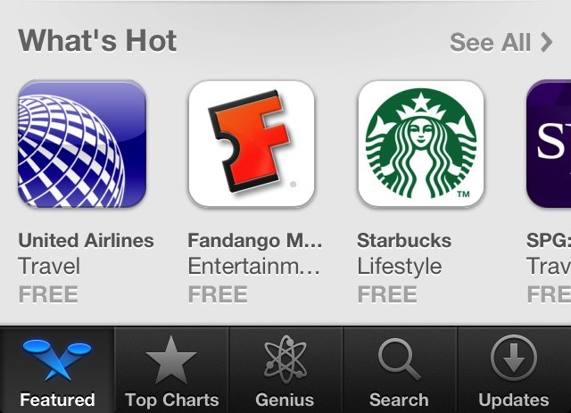This screenshot has height=413, width=571.
Task: Click the See All link
Action: point(490,43)
